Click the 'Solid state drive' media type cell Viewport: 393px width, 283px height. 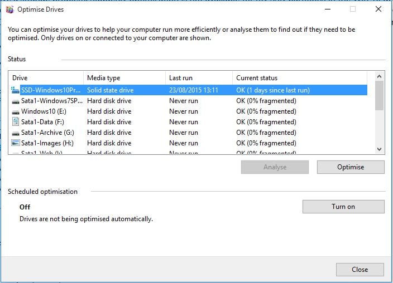click(111, 90)
